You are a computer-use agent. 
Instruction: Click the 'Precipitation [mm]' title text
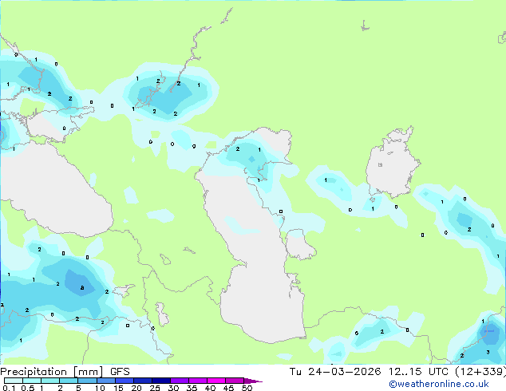tap(52, 372)
